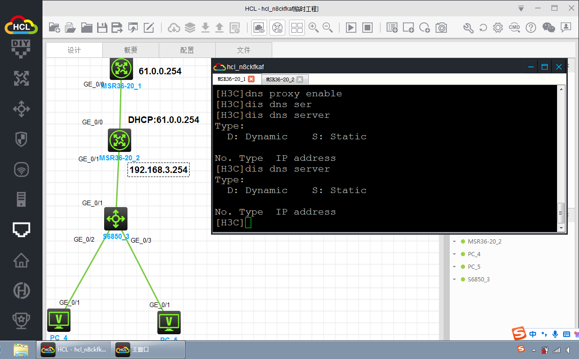Toggle the grid display toolbar button

tap(297, 28)
